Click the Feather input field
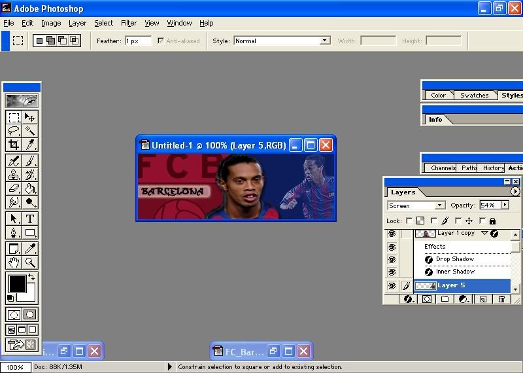 (138, 41)
